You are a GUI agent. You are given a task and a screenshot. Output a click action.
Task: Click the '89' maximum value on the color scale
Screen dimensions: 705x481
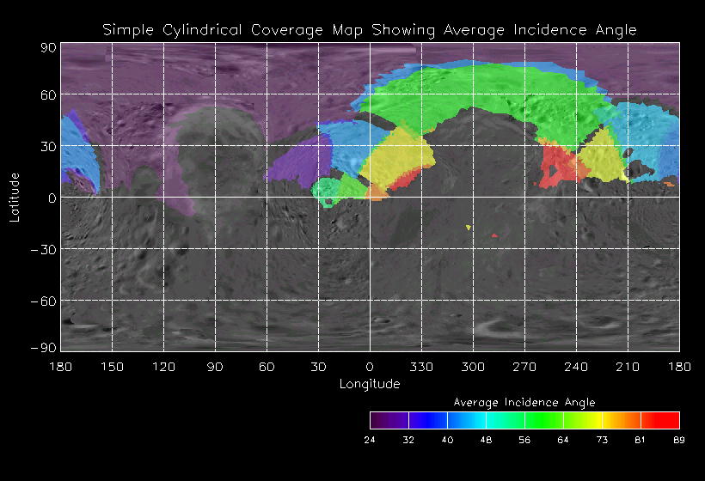point(679,439)
